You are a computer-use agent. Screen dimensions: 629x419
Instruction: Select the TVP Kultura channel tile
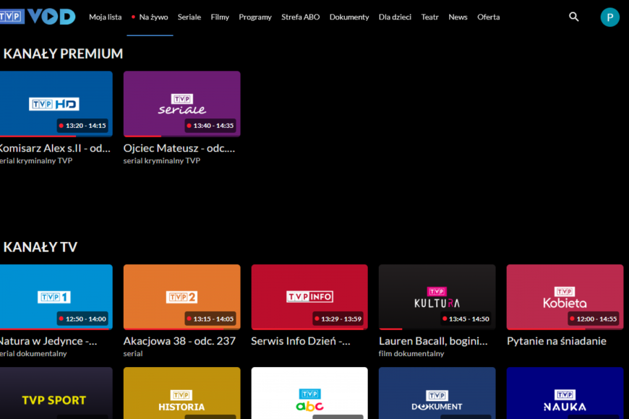[x=437, y=296]
